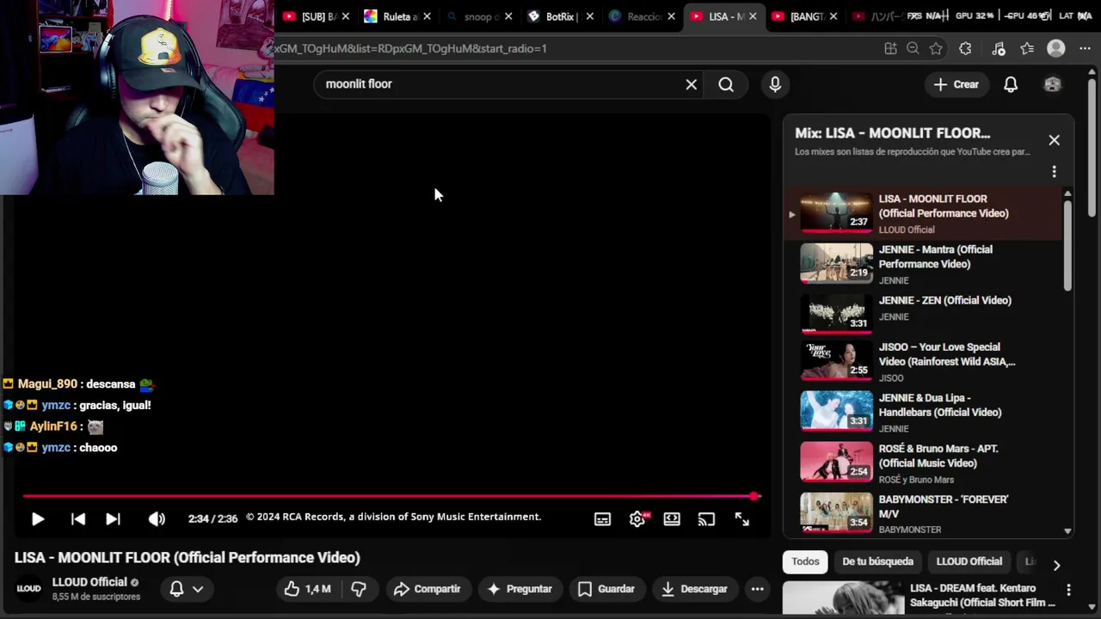Image resolution: width=1101 pixels, height=619 pixels.
Task: Mute the video volume speaker icon
Action: [x=157, y=519]
